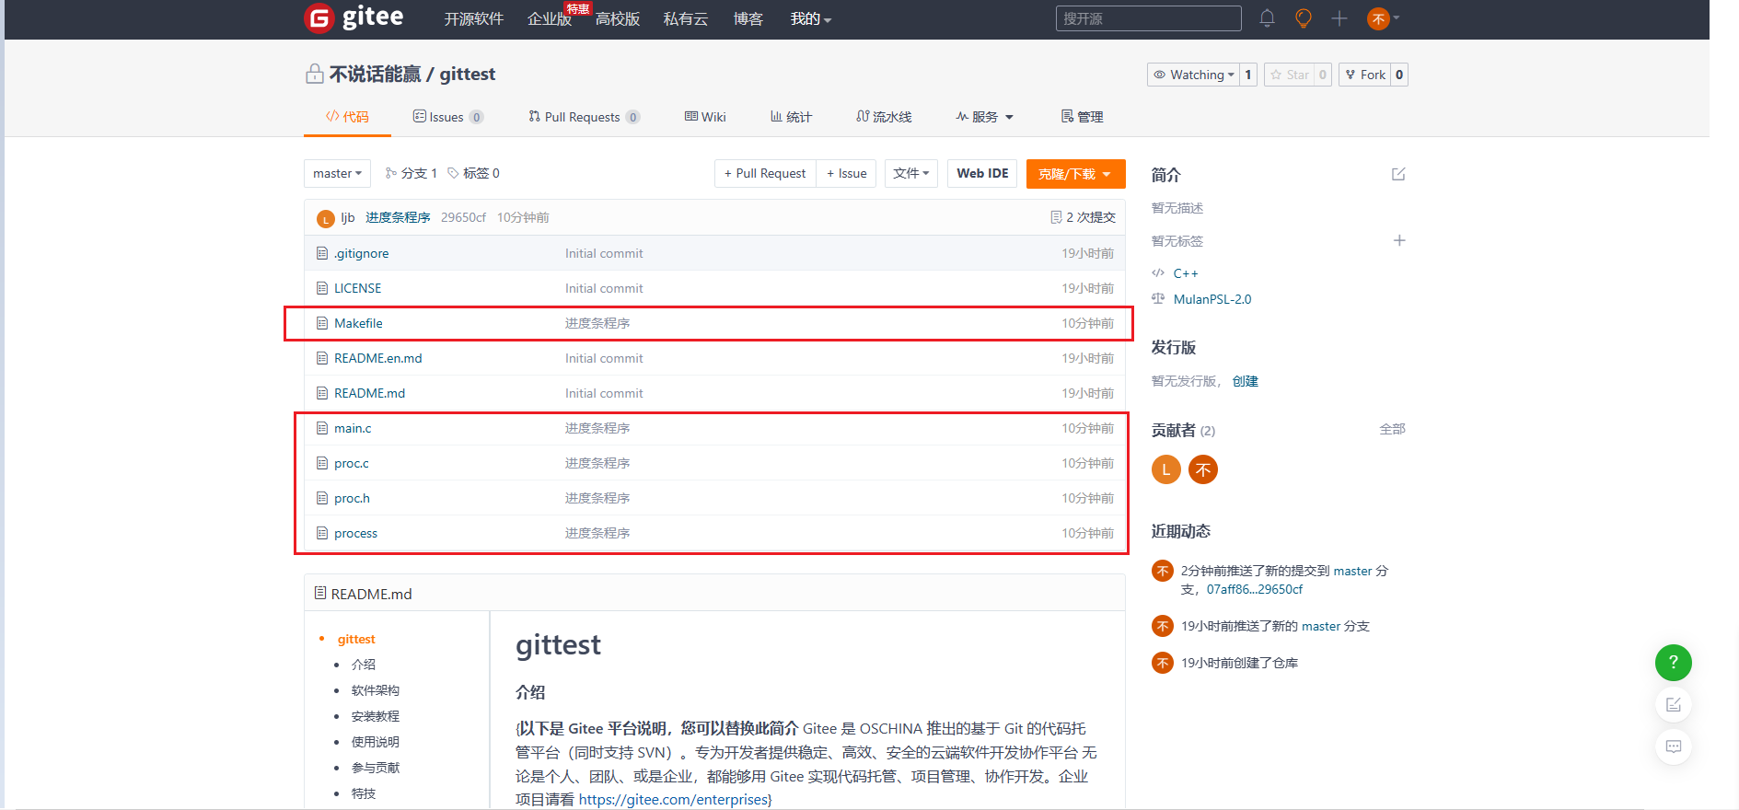Open the 服务 dropdown tab
The width and height of the screenshot is (1739, 810).
tap(984, 117)
